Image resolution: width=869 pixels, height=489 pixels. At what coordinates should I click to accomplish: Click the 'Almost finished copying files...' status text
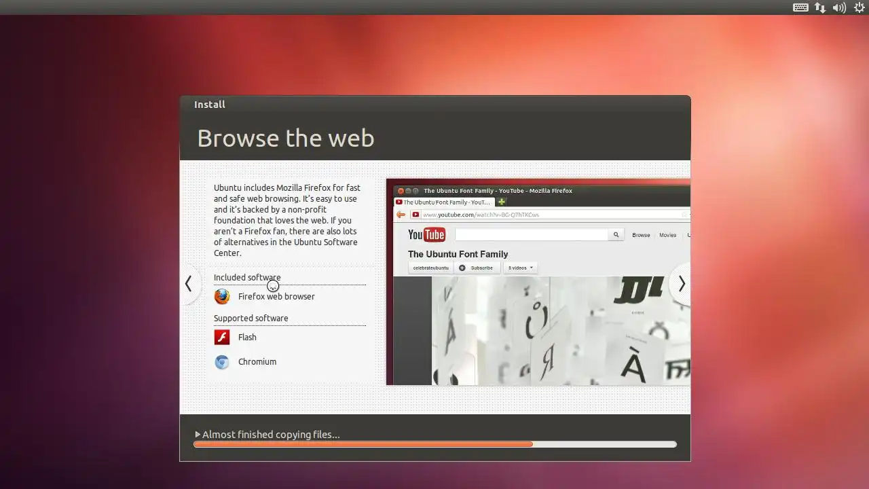[271, 435]
